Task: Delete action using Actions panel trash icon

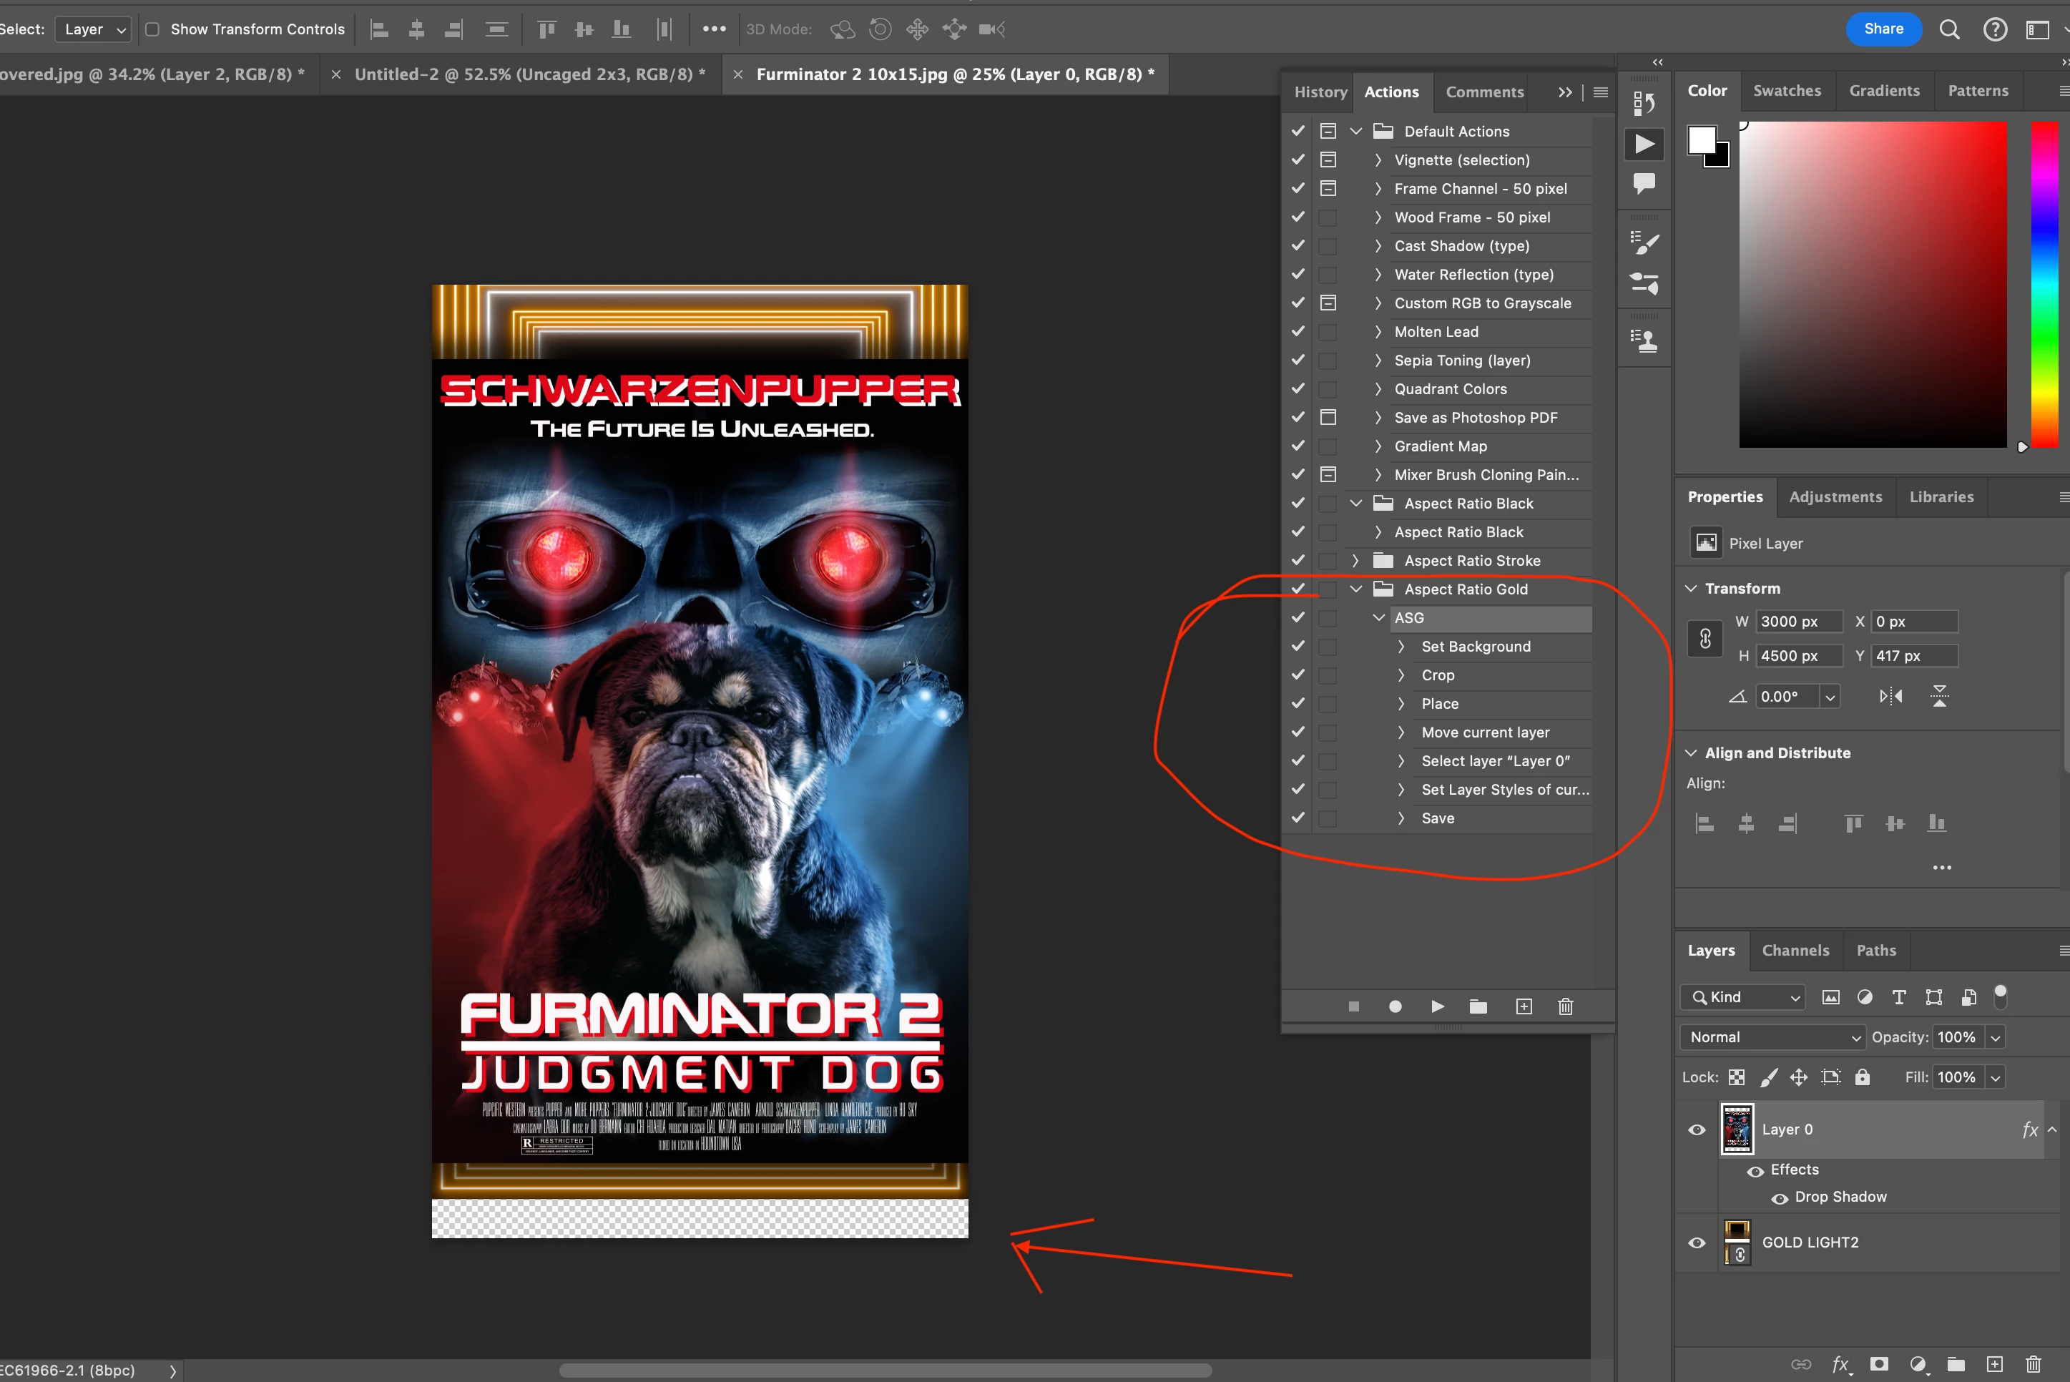Action: pos(1565,1006)
